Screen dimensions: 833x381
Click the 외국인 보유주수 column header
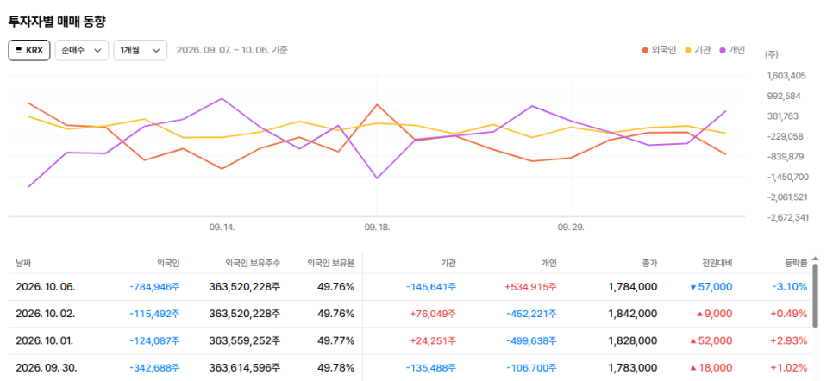click(253, 263)
